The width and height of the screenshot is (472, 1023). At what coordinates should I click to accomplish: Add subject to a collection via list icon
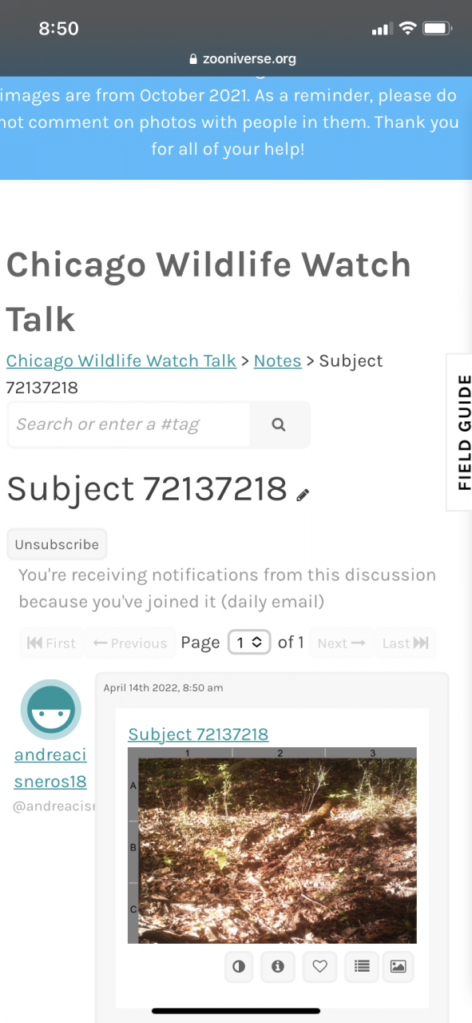tap(362, 966)
